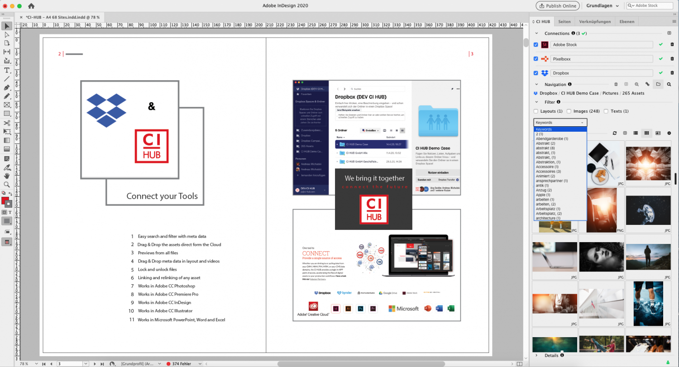Viewport: 679px width, 367px height.
Task: Select the Selection tool arrow
Action: point(7,26)
